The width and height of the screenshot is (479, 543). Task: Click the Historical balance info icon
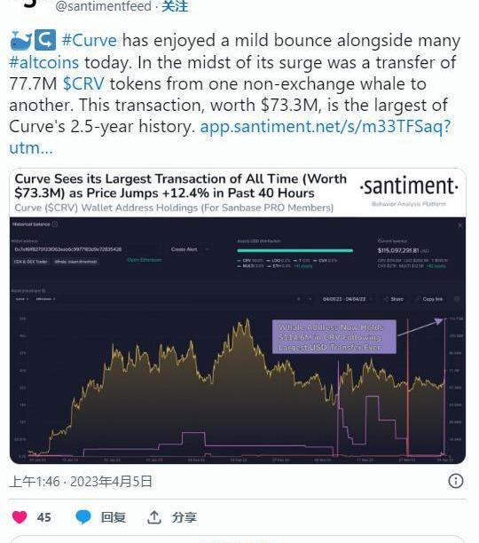pos(55,224)
